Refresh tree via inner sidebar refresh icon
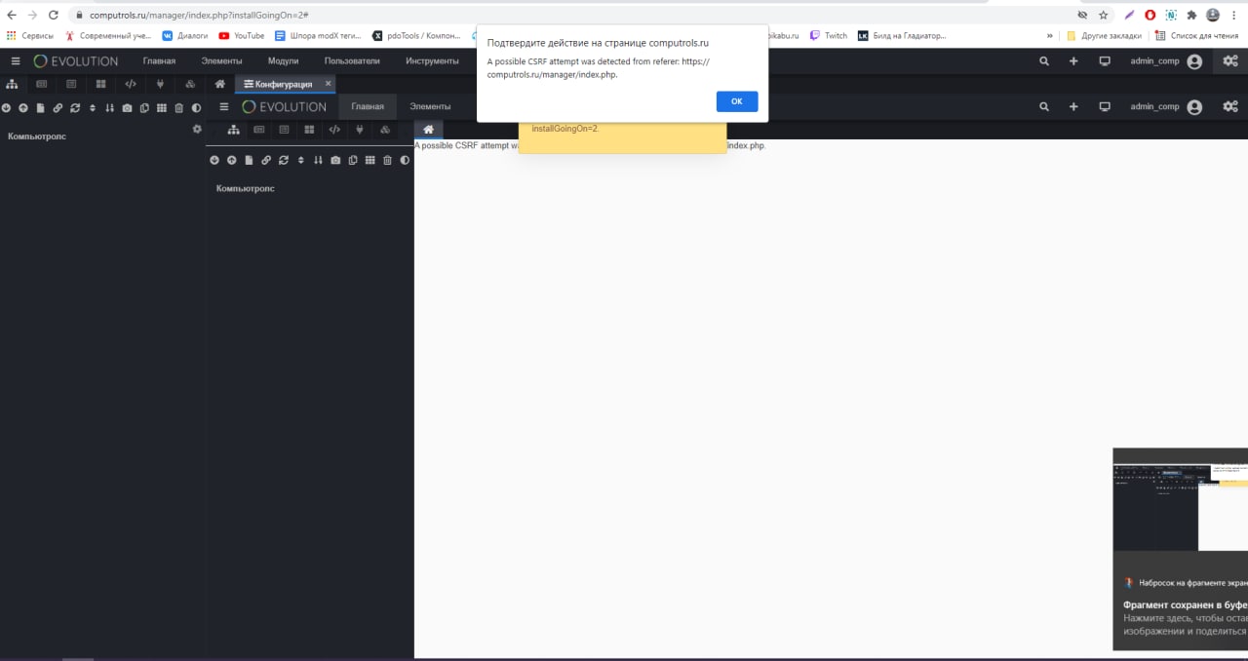This screenshot has height=661, width=1248. (284, 160)
